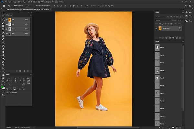Open the Search icon at top right
Image resolution: width=194 pixels, height=129 pixels.
pyautogui.click(x=186, y=6)
